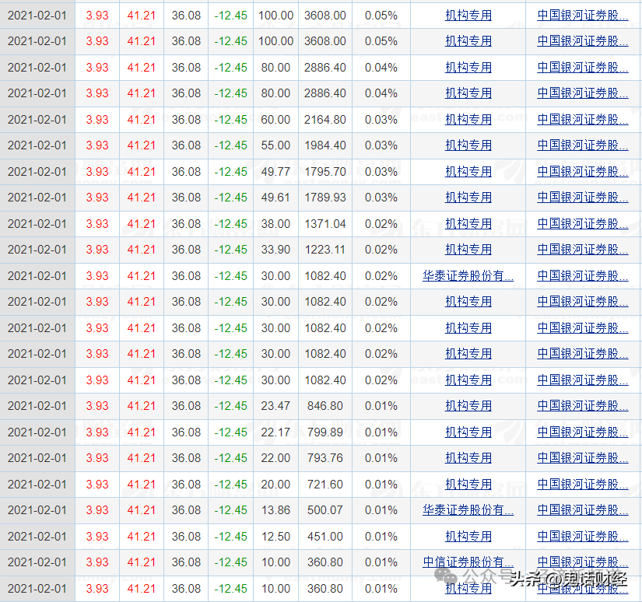Open 机构专用 link in the 38.00 volume row
This screenshot has width=642, height=602.
pyautogui.click(x=468, y=224)
